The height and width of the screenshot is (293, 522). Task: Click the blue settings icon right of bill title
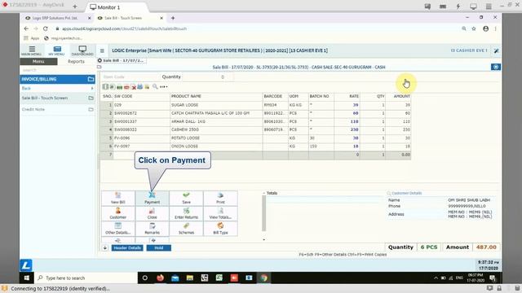coord(496,67)
